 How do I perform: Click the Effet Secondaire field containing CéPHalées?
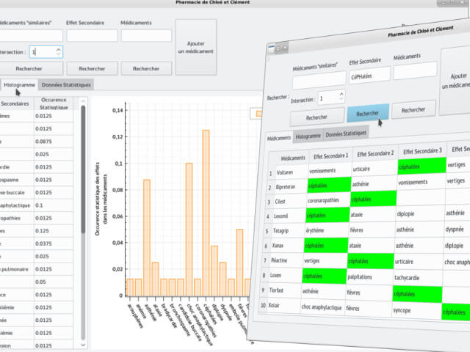click(369, 75)
